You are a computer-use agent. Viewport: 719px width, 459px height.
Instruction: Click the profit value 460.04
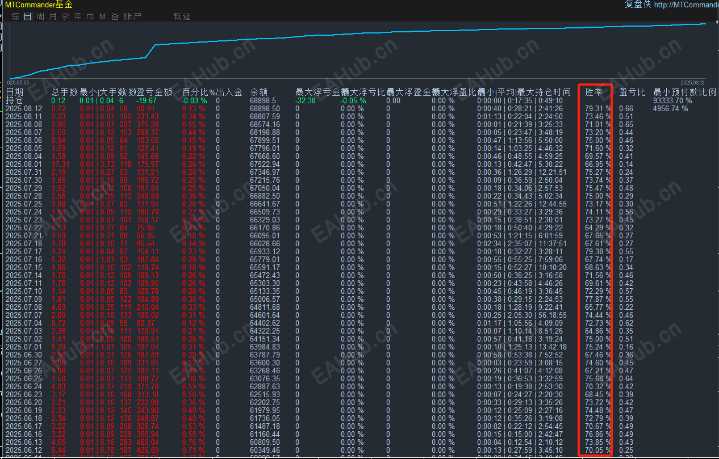click(148, 442)
